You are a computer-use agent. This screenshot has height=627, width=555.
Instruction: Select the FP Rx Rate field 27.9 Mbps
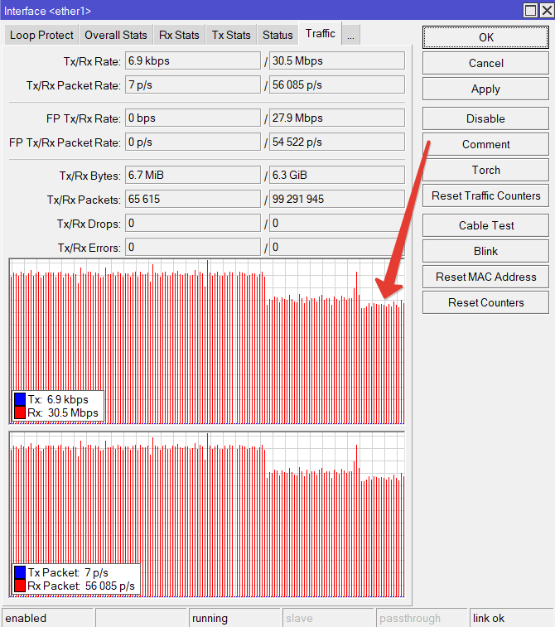pos(336,118)
